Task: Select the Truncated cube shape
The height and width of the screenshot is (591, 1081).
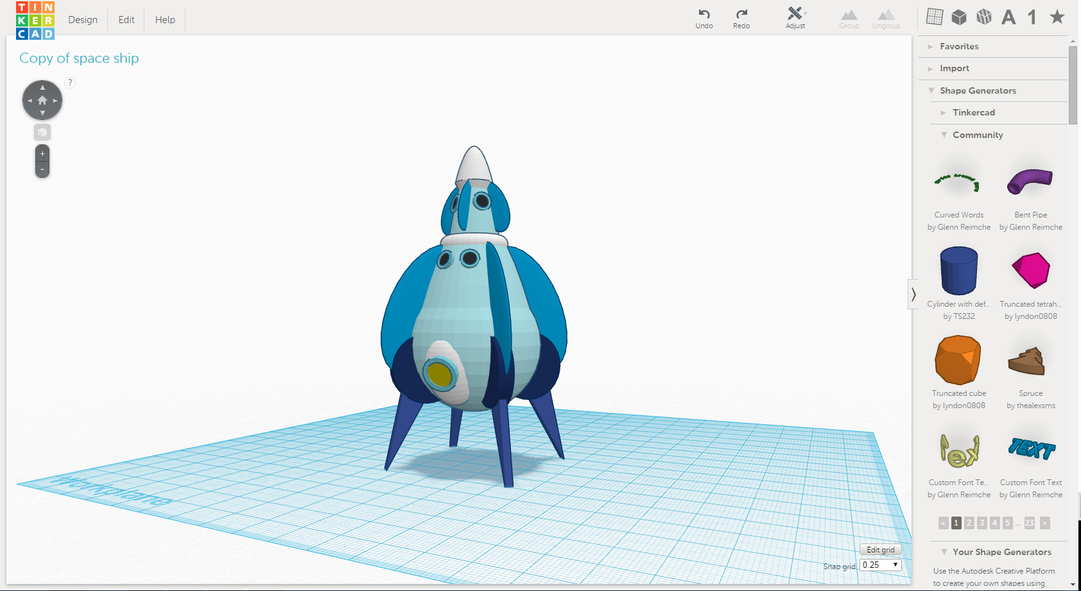Action: 958,360
